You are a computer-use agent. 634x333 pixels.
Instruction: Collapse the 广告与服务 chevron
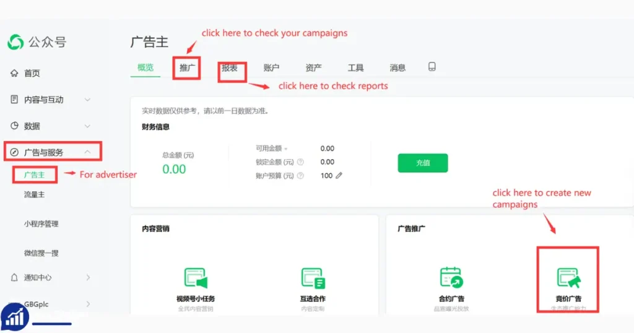click(x=87, y=152)
